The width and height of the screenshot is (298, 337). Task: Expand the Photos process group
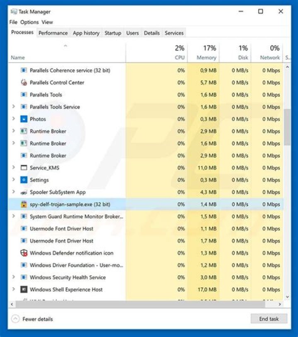pos(14,119)
